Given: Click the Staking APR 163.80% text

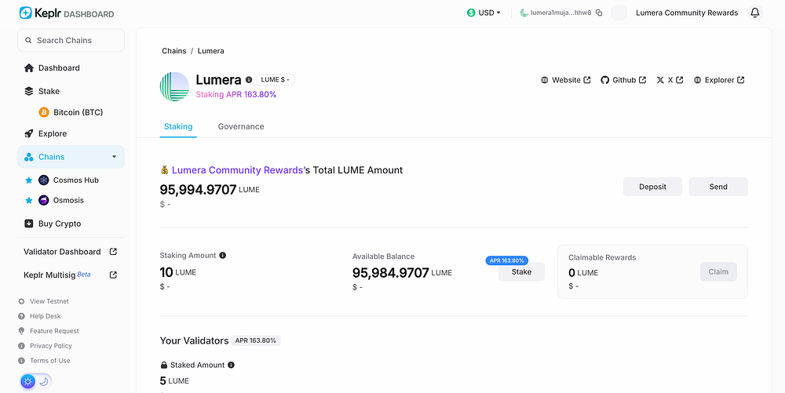Looking at the screenshot, I should (235, 94).
